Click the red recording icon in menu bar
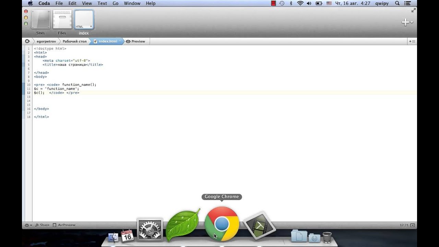 point(273,3)
